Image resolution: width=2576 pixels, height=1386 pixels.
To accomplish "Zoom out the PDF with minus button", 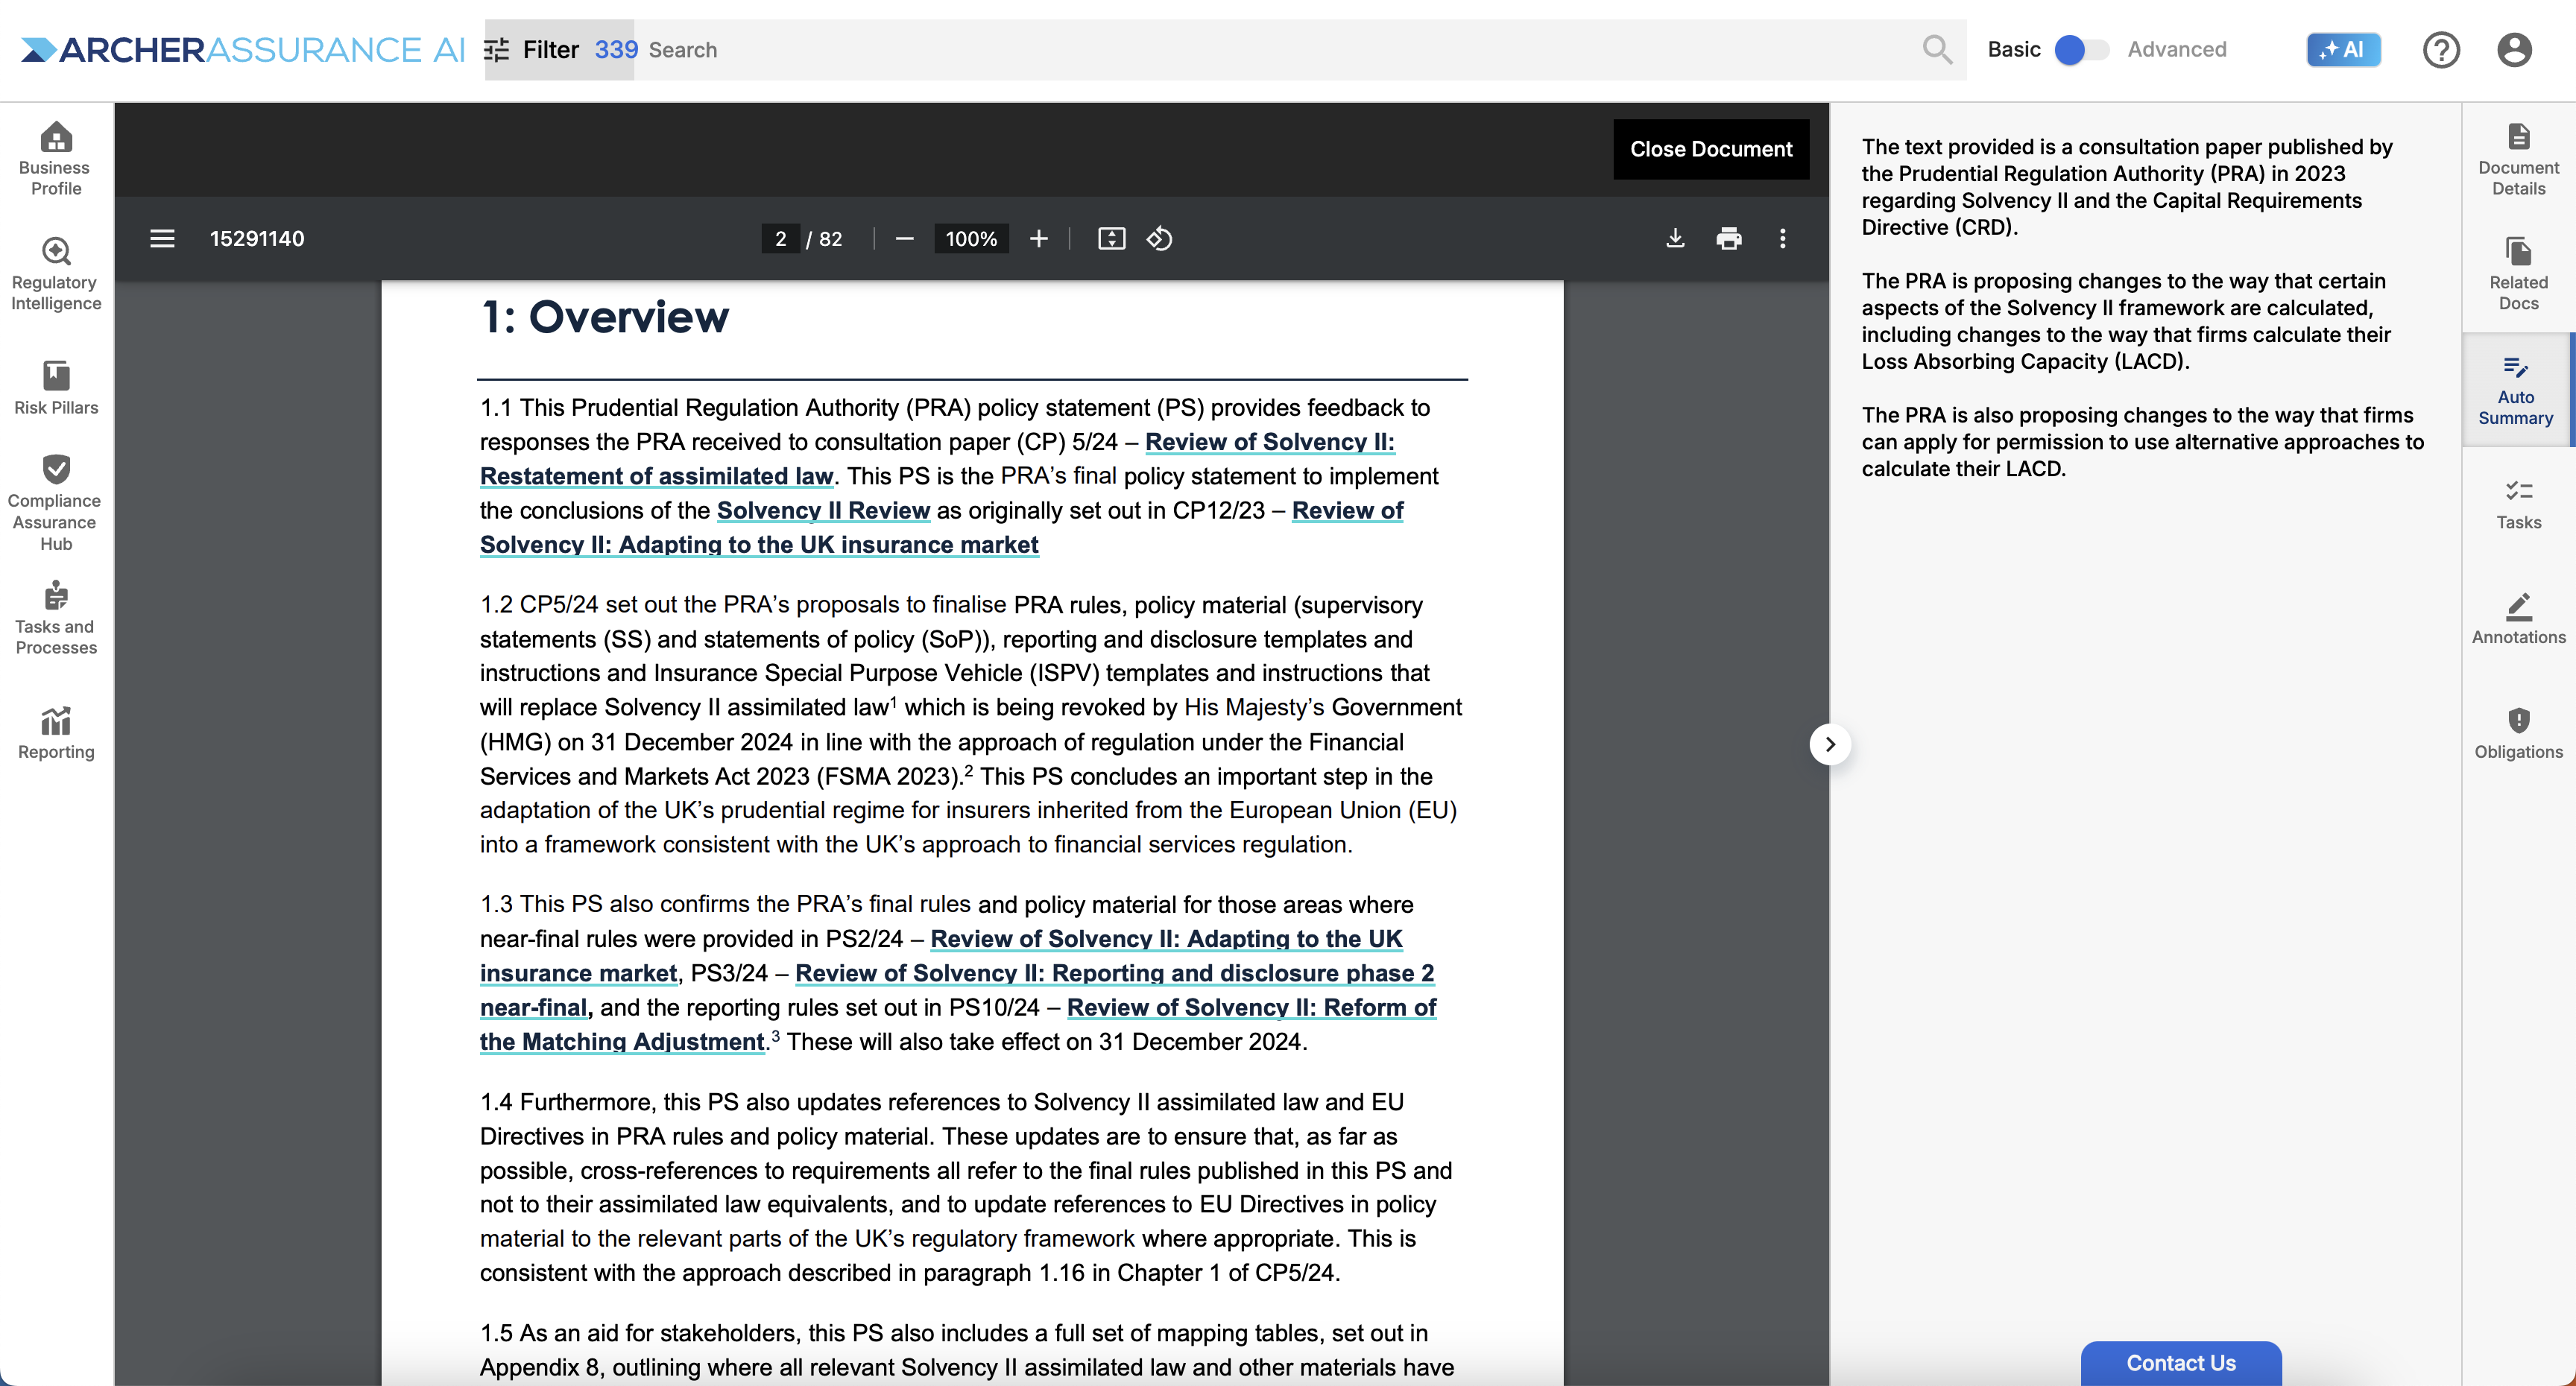I will click(x=904, y=238).
